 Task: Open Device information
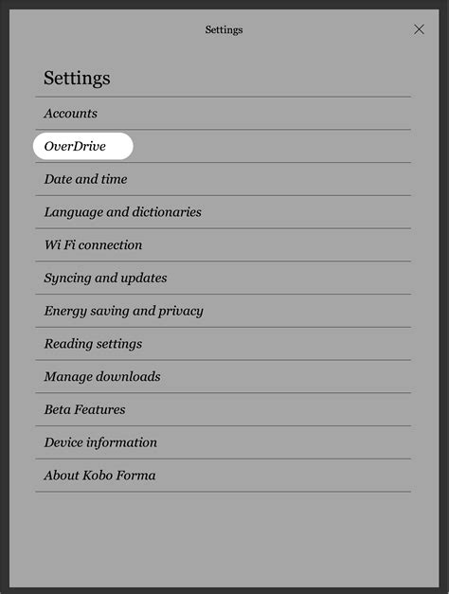tap(224, 442)
